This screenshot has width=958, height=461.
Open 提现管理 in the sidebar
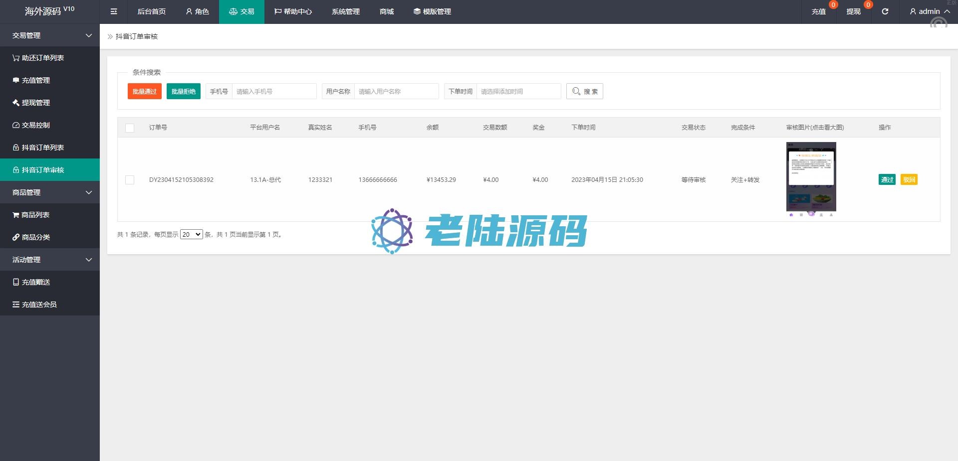[36, 103]
